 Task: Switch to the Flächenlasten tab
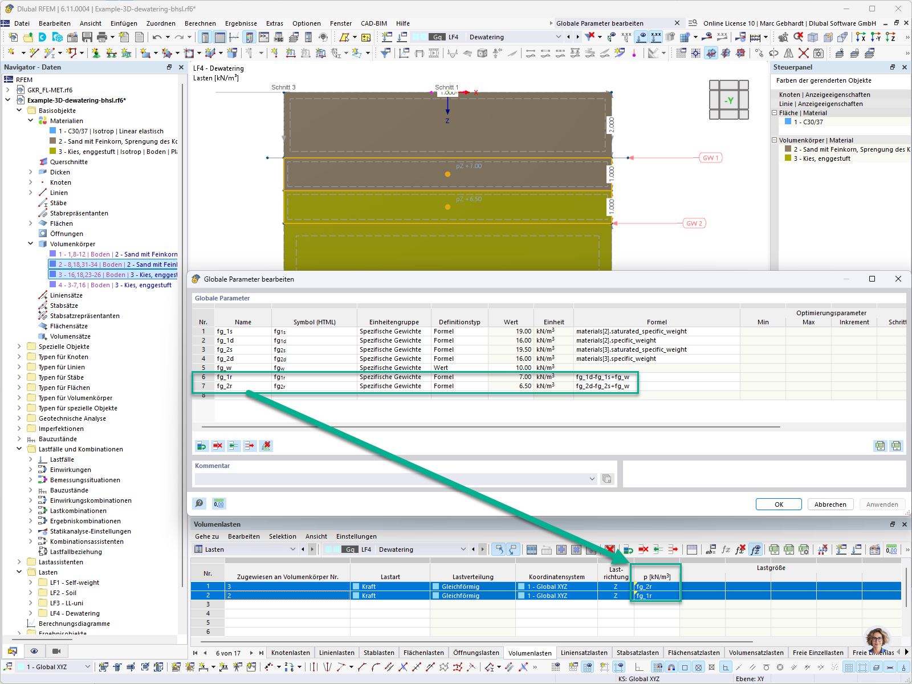click(x=423, y=653)
